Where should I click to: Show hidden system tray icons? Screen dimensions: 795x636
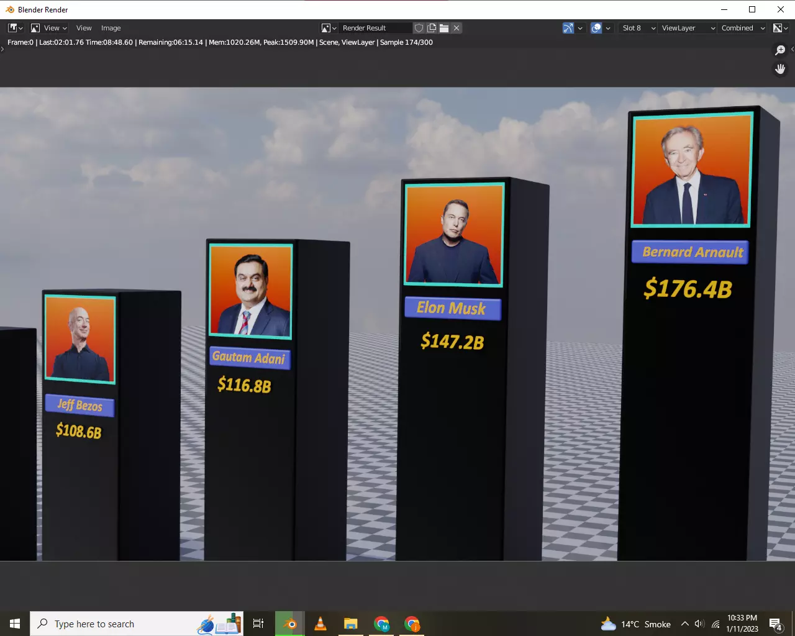pos(684,624)
